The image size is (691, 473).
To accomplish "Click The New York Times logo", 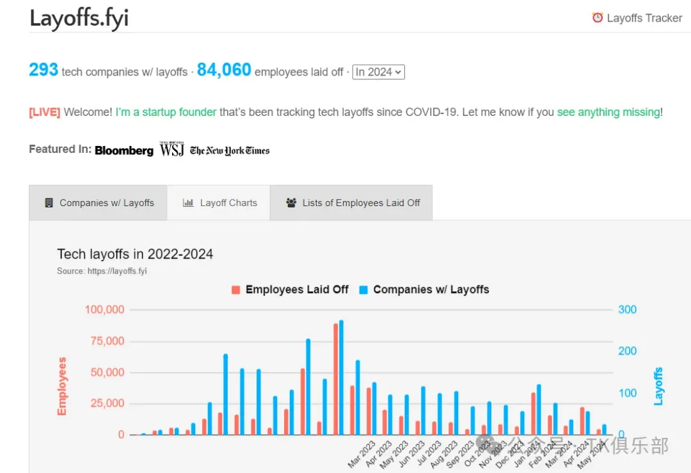I will [230, 151].
